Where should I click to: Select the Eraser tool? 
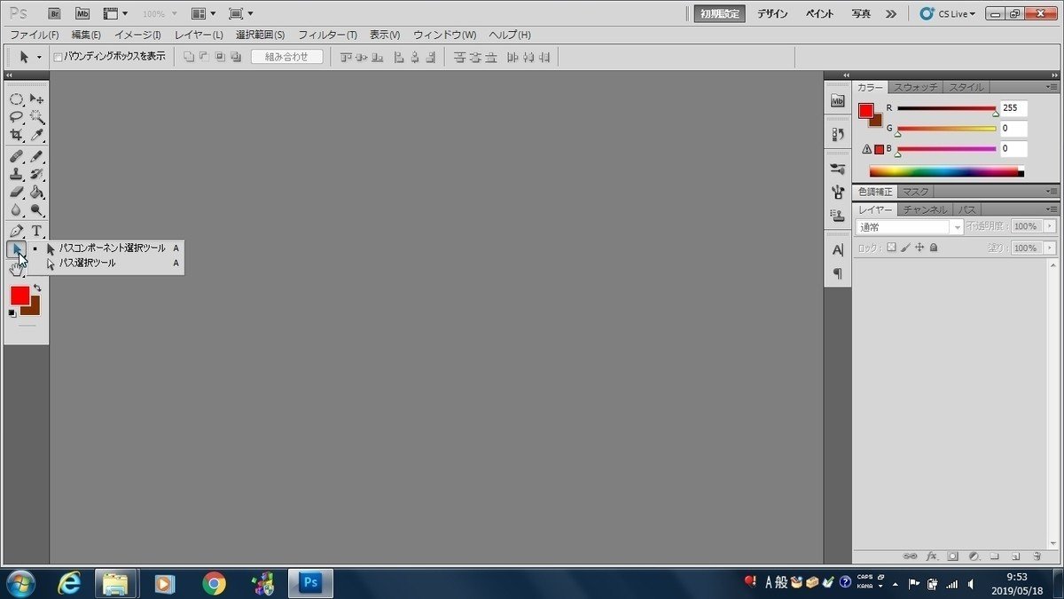(16, 192)
